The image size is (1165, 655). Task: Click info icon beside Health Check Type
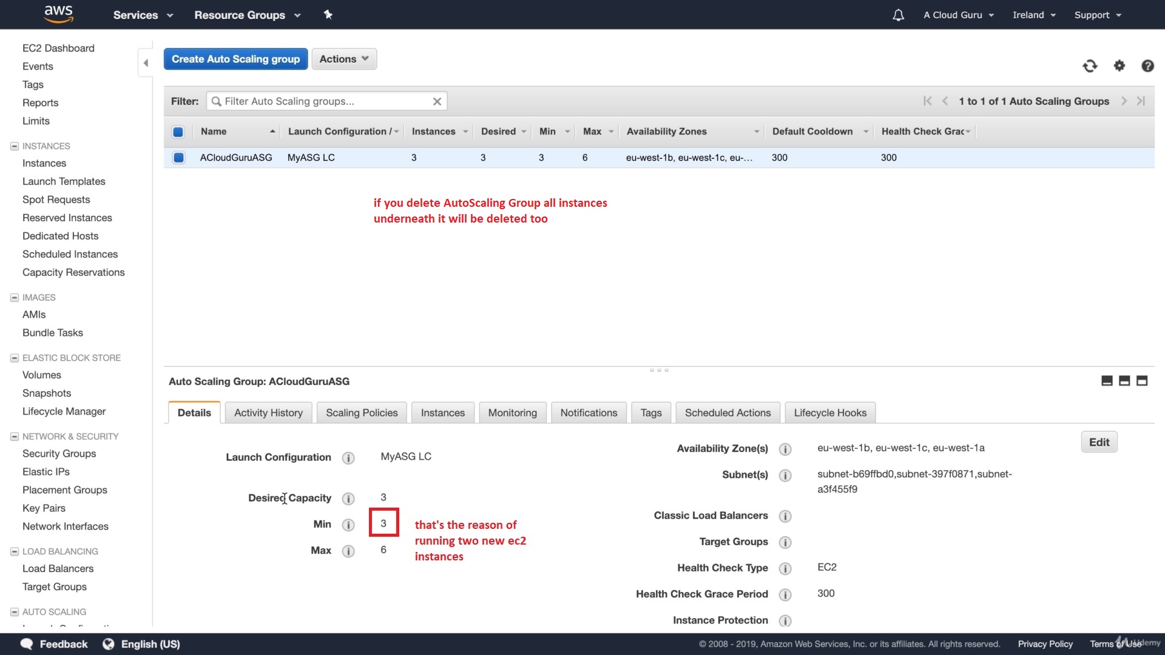coord(785,568)
